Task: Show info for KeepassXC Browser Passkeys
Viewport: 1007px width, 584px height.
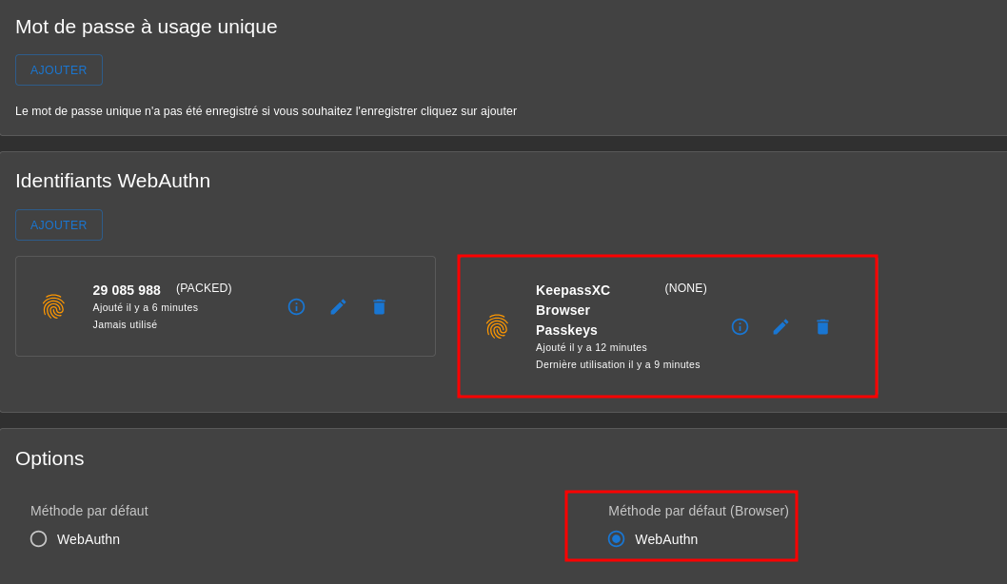Action: point(740,326)
